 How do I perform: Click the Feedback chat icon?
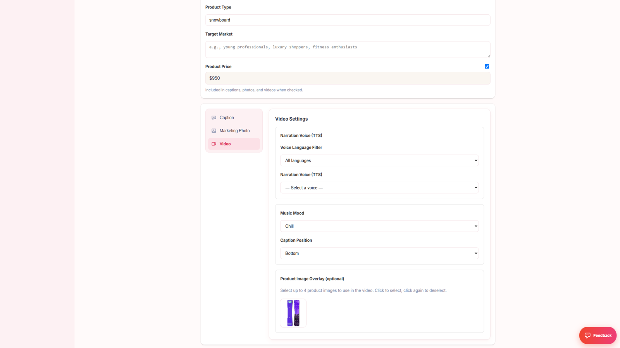[x=587, y=336]
